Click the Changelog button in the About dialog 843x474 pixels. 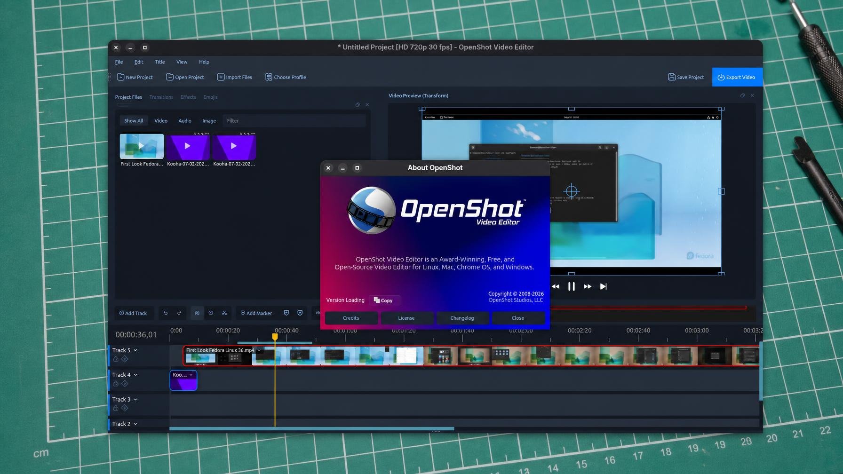point(462,318)
